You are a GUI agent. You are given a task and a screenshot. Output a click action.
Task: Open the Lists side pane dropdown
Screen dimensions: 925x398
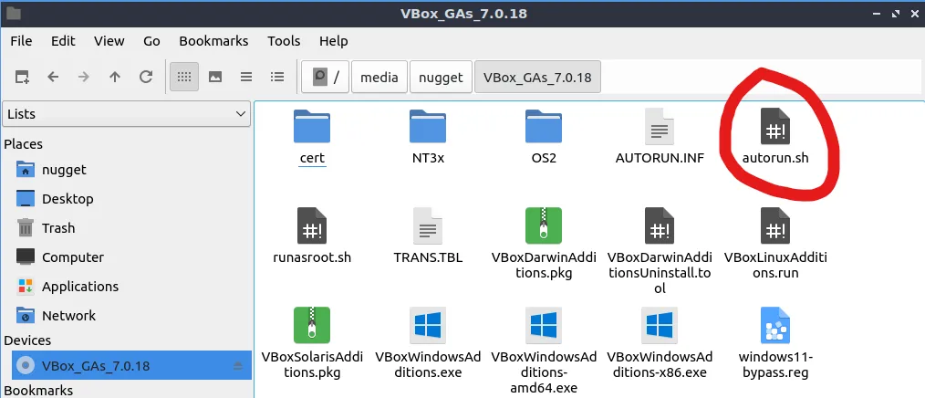127,114
